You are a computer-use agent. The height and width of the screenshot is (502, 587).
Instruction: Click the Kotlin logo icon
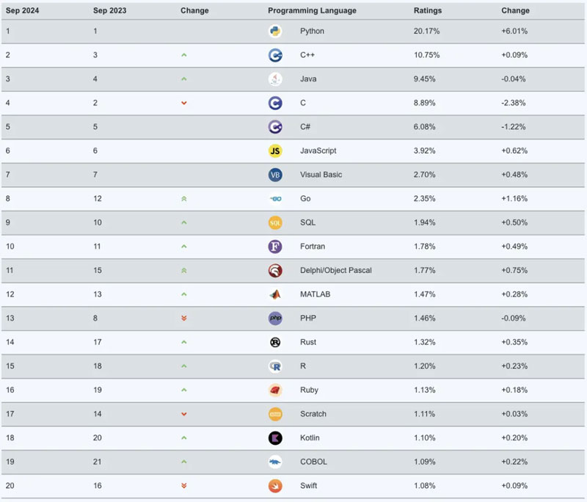(x=275, y=438)
